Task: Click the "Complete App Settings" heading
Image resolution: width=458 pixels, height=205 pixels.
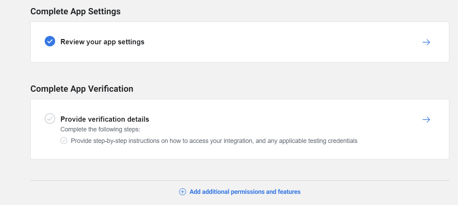Action: point(75,12)
